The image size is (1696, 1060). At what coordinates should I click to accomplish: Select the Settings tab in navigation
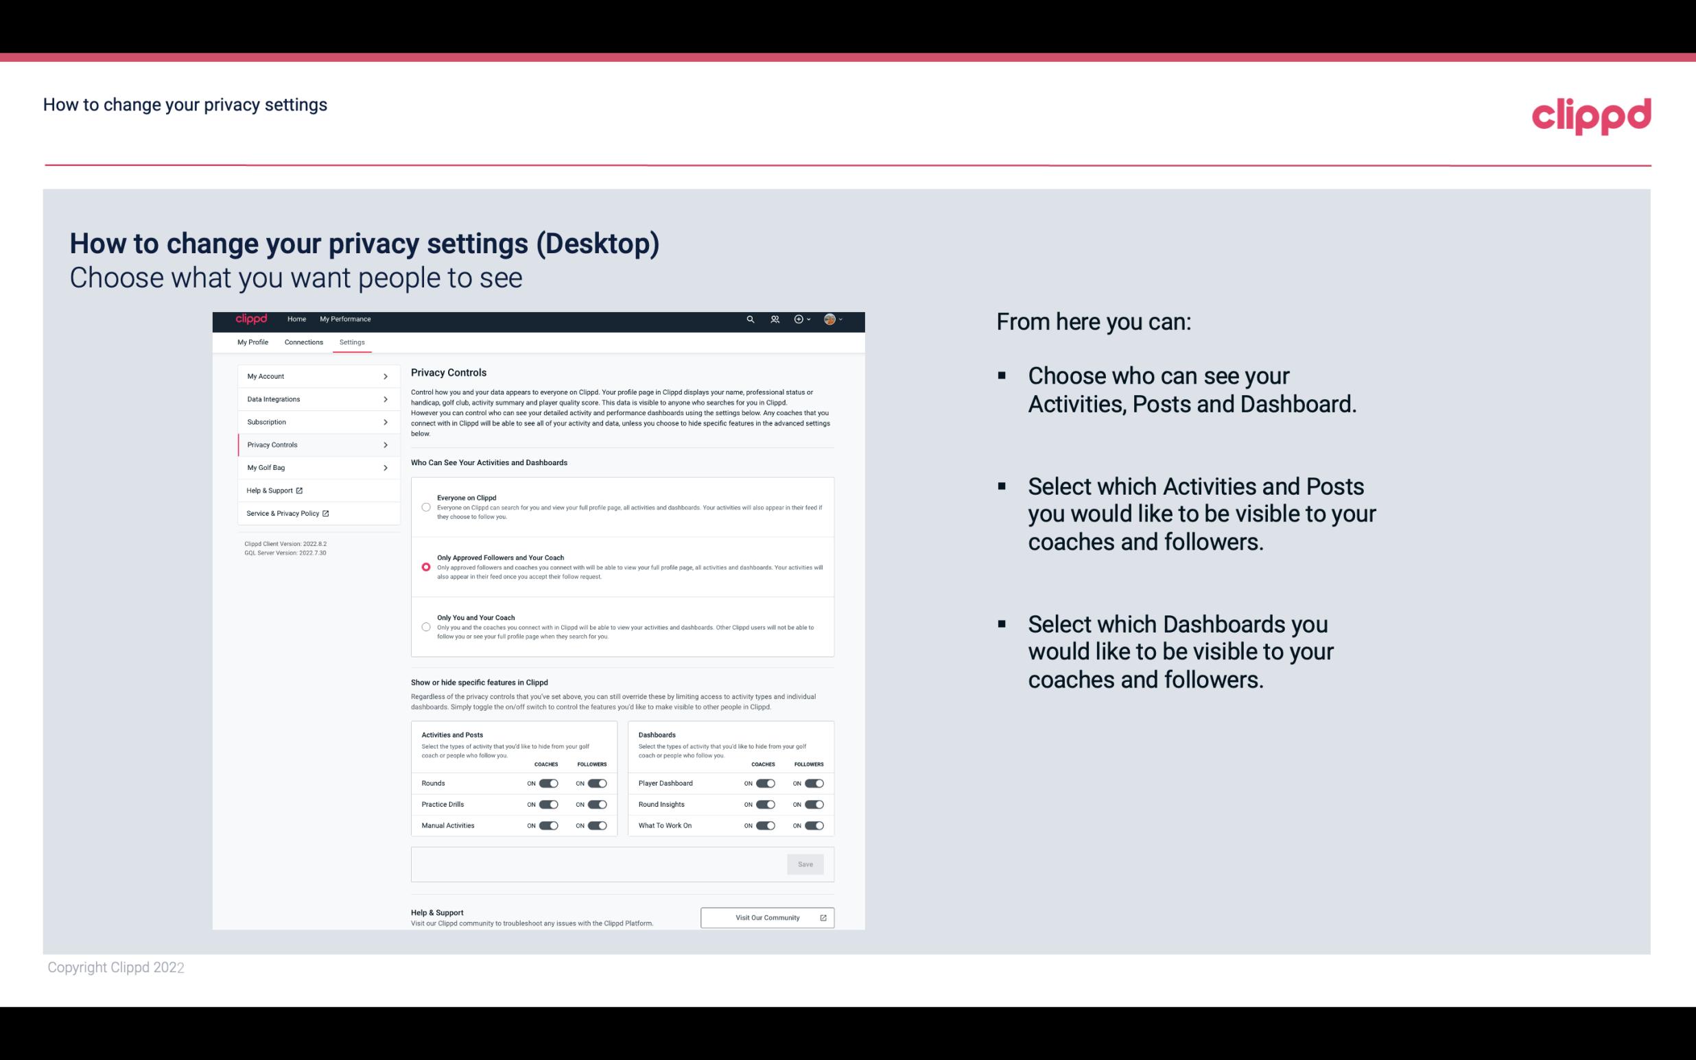353,342
